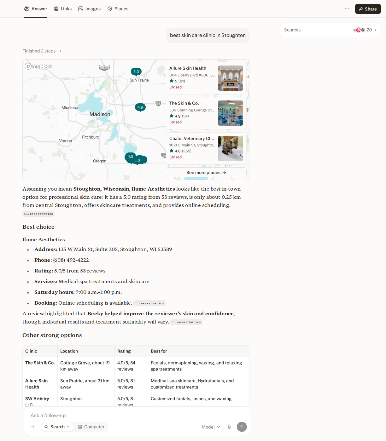
Task: Switch to the Links tab
Action: click(x=63, y=9)
